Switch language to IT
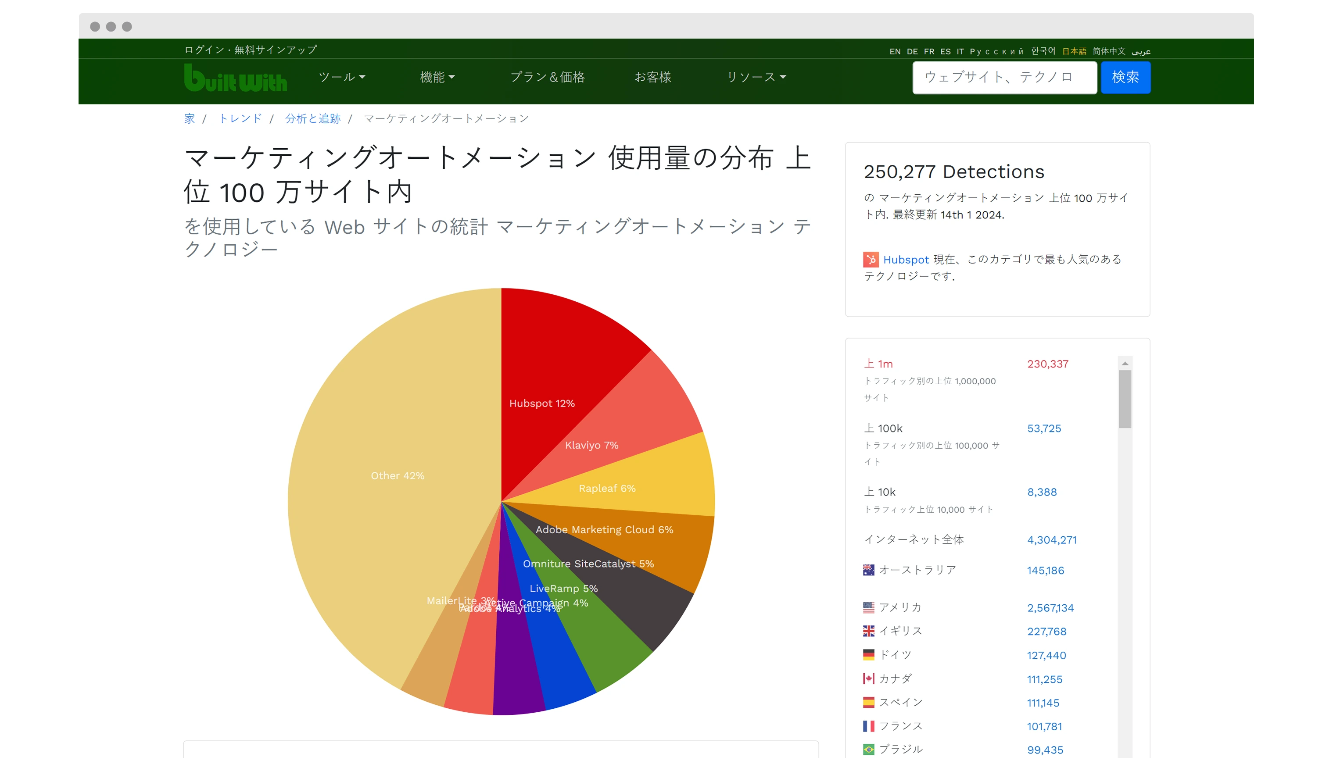 tap(960, 51)
